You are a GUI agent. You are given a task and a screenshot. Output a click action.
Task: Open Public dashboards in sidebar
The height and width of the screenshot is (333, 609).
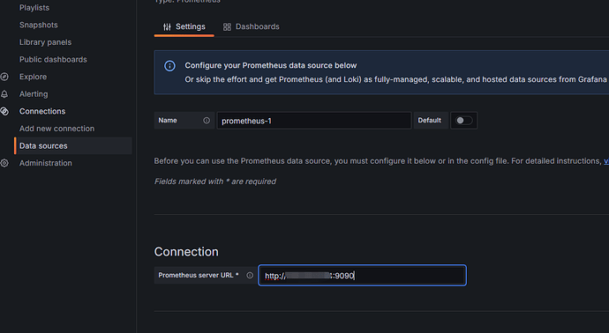click(x=53, y=59)
